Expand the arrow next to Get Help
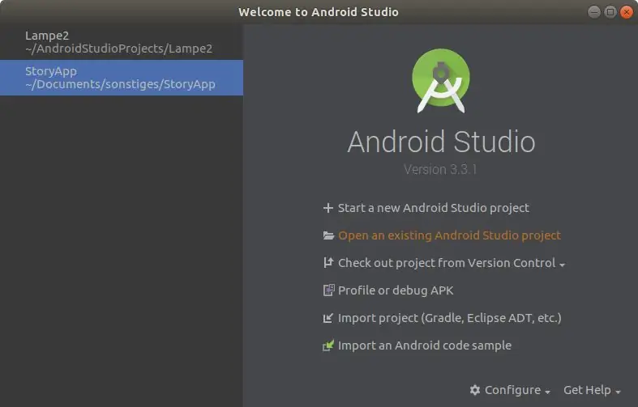 (618, 392)
